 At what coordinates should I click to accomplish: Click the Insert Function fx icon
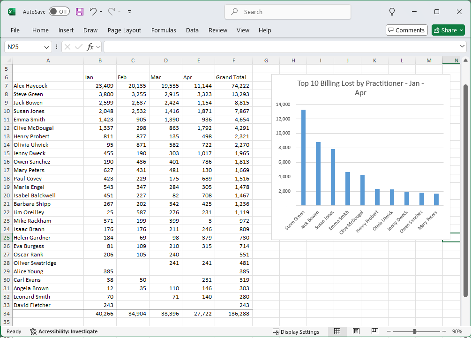point(90,47)
